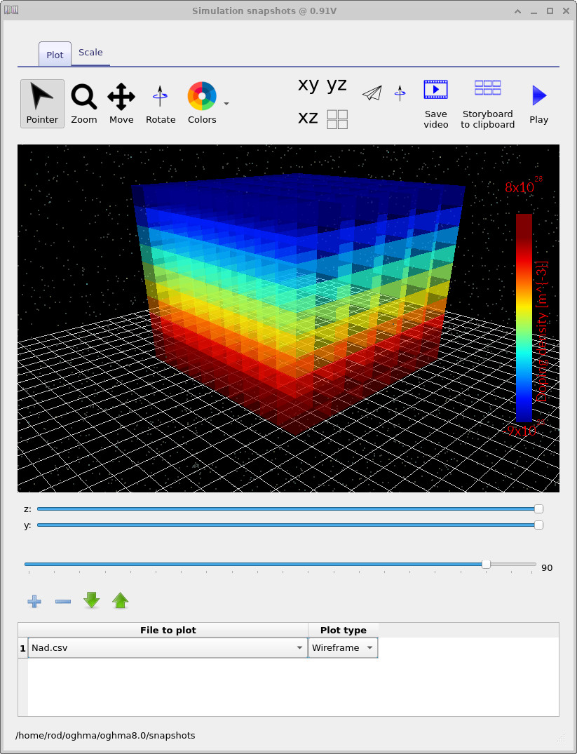Add a new file row with the plus icon
This screenshot has height=754, width=577.
(x=34, y=601)
